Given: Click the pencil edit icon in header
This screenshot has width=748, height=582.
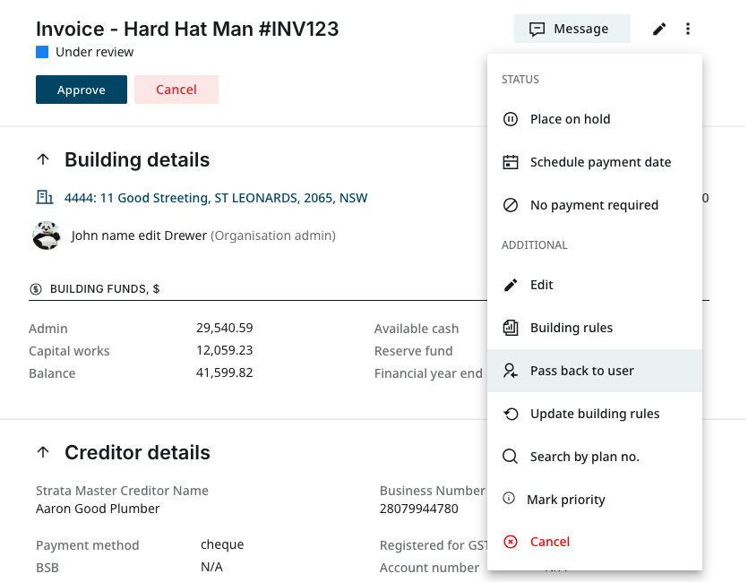Looking at the screenshot, I should (659, 30).
